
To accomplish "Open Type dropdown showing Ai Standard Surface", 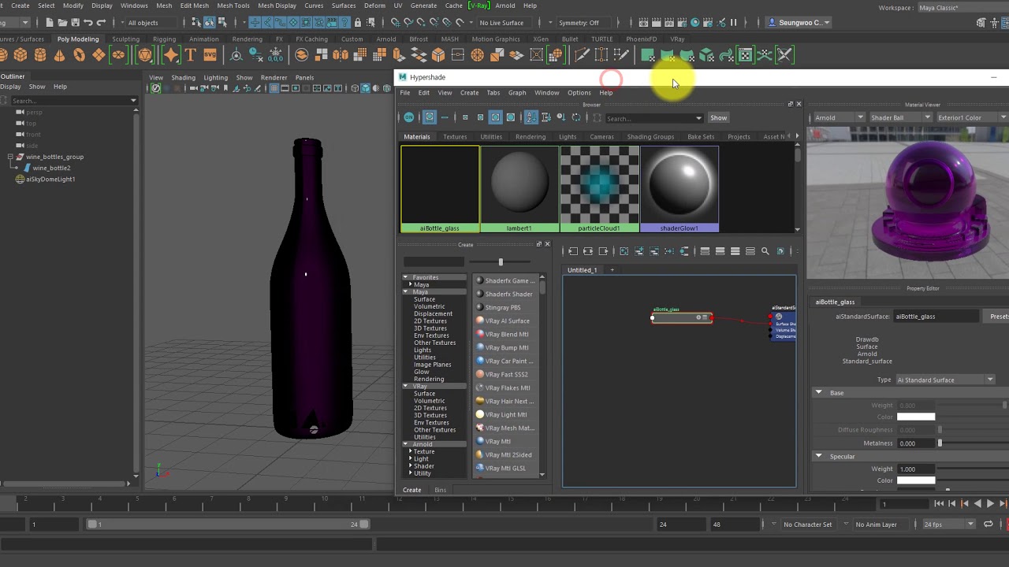I will coord(945,380).
